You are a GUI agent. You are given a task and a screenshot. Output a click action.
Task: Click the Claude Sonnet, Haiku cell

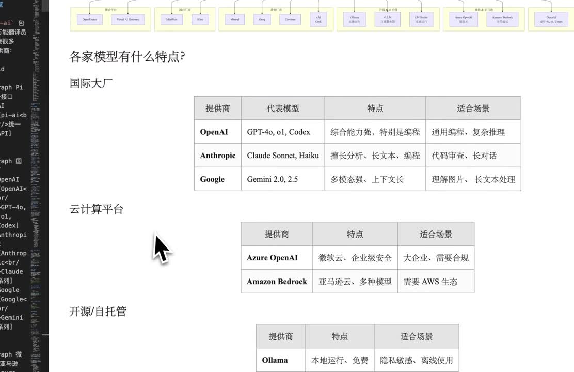(x=283, y=156)
